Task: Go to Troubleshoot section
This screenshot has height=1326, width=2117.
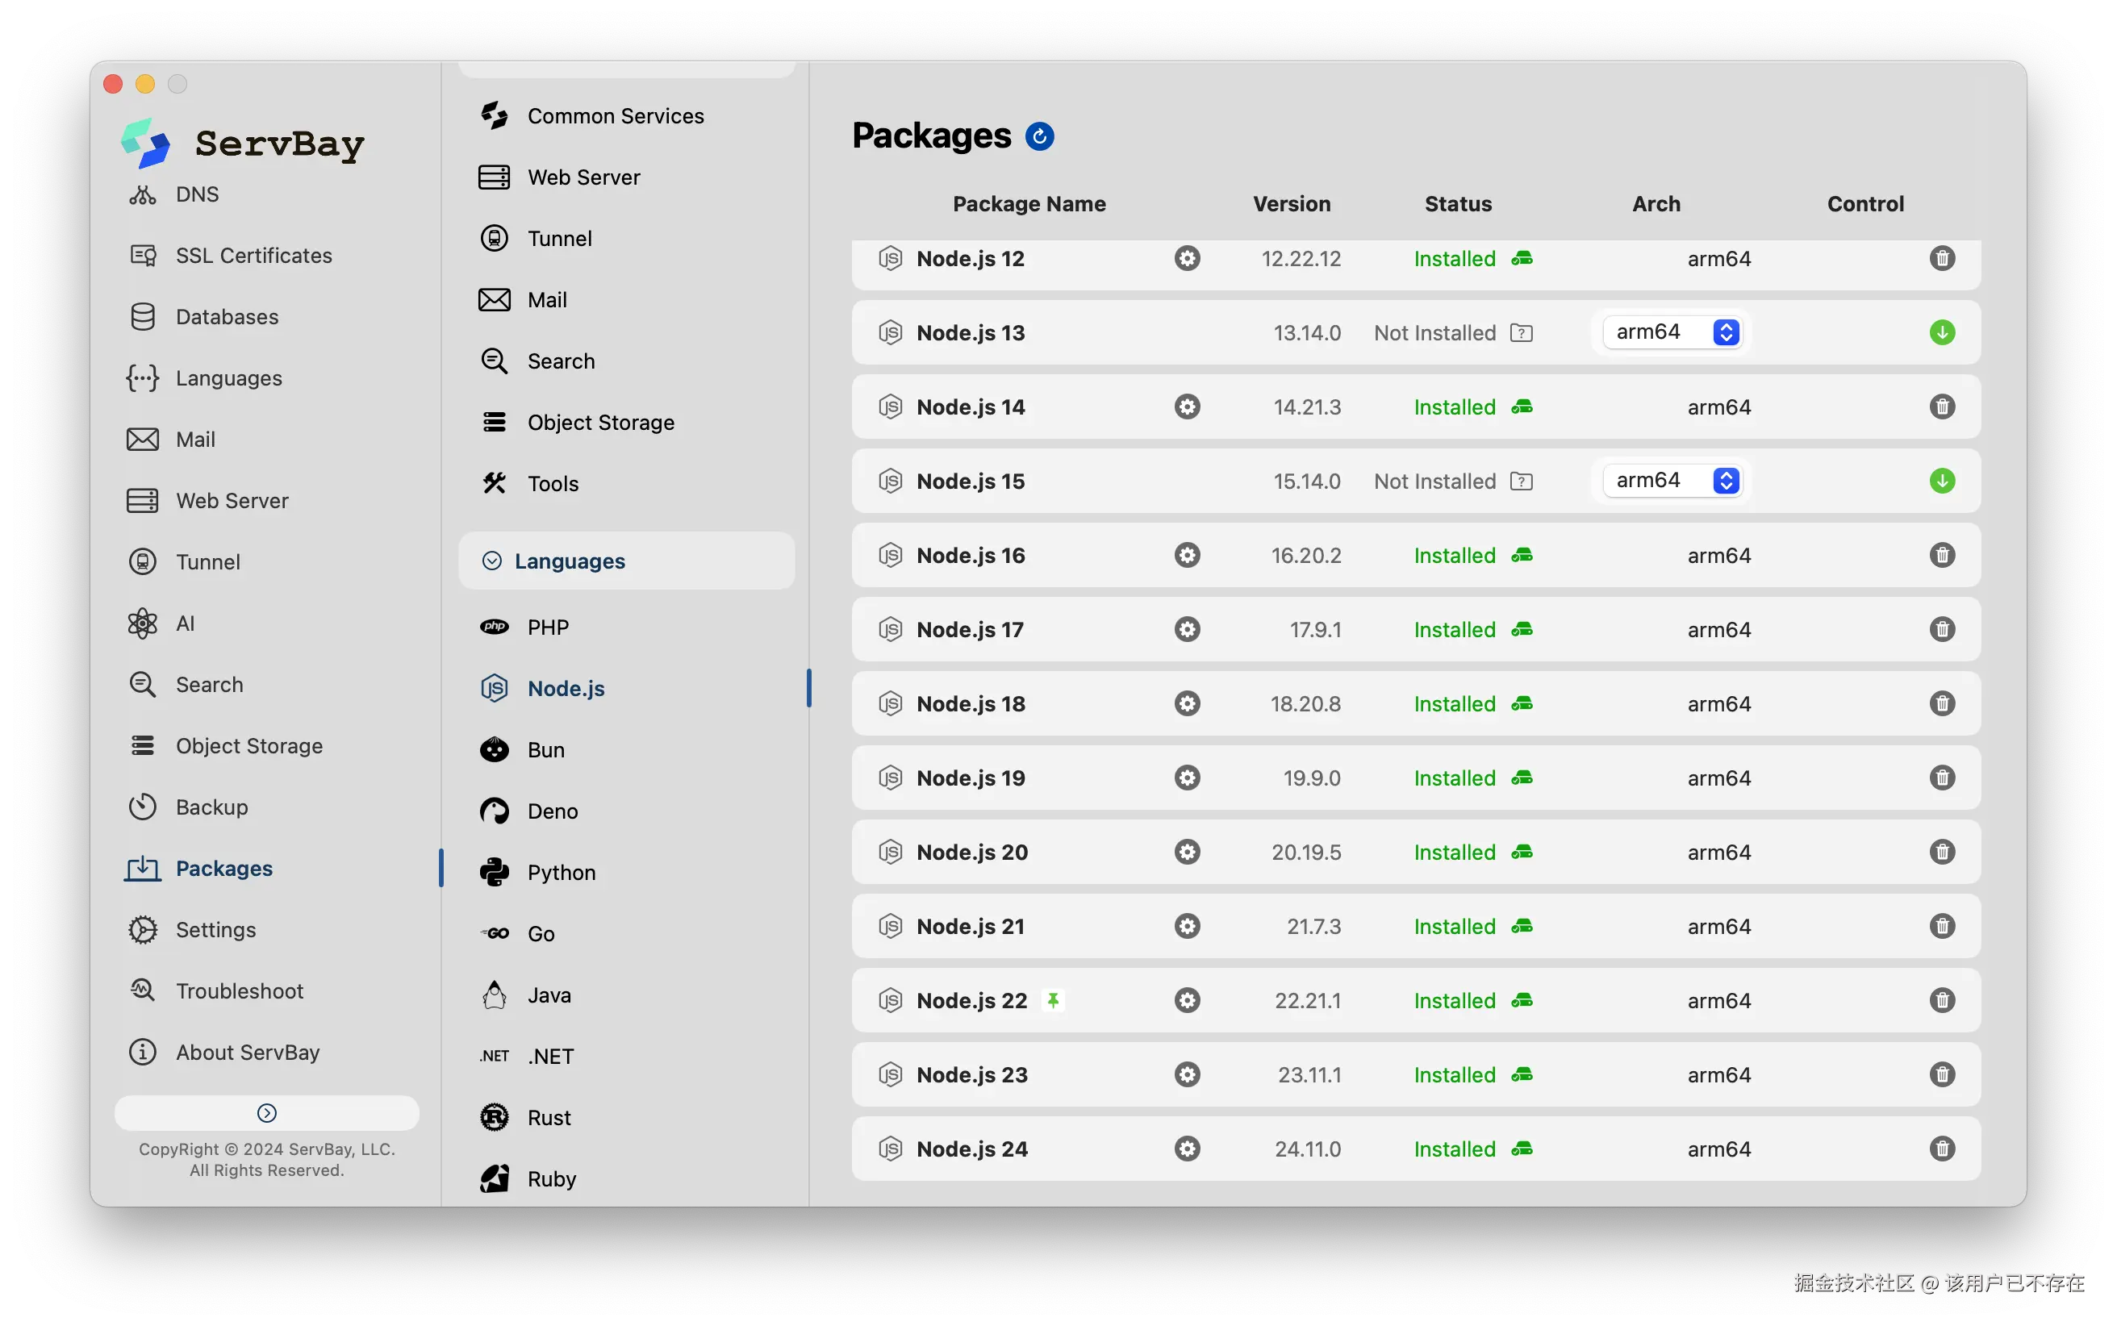Action: [240, 991]
